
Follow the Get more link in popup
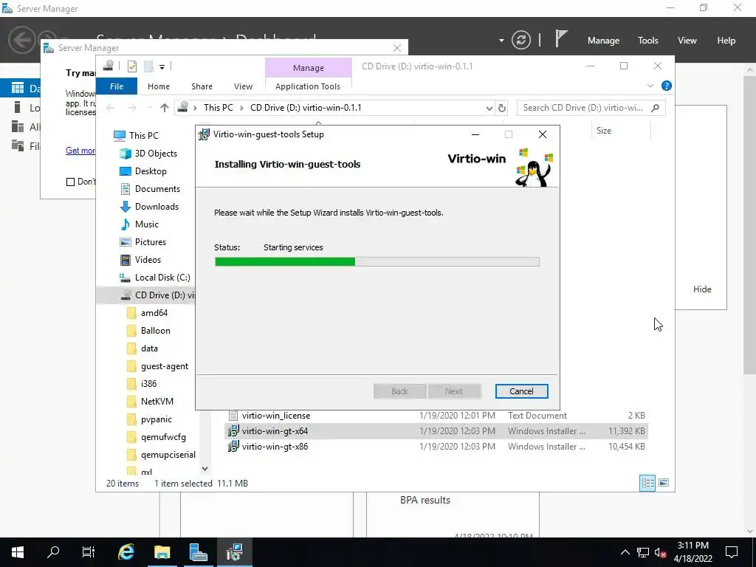click(80, 151)
